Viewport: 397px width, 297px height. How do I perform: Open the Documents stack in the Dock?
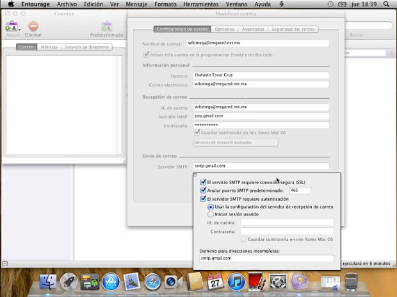tap(330, 282)
